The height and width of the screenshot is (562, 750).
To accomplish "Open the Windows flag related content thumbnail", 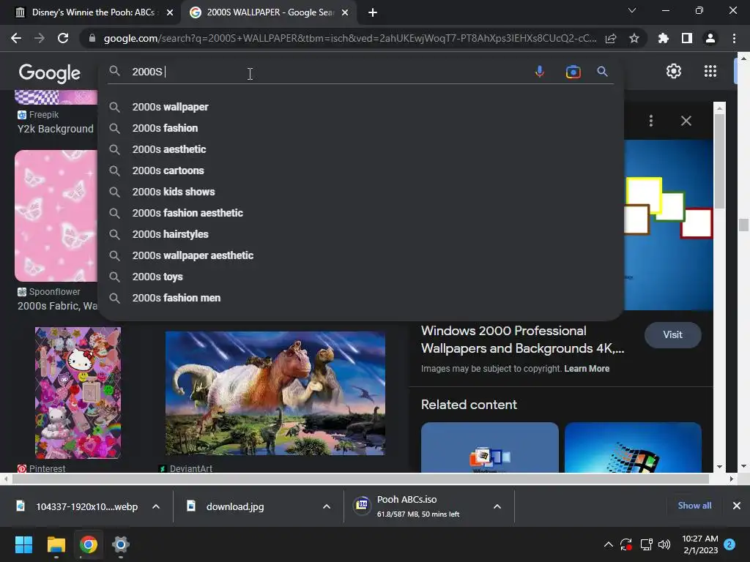I will click(633, 448).
